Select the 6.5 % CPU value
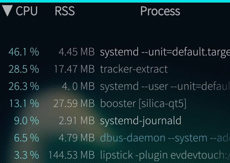The image size is (230, 163). pos(27,138)
